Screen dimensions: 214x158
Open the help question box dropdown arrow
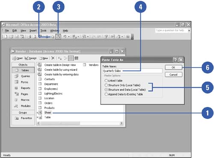tap(189, 30)
